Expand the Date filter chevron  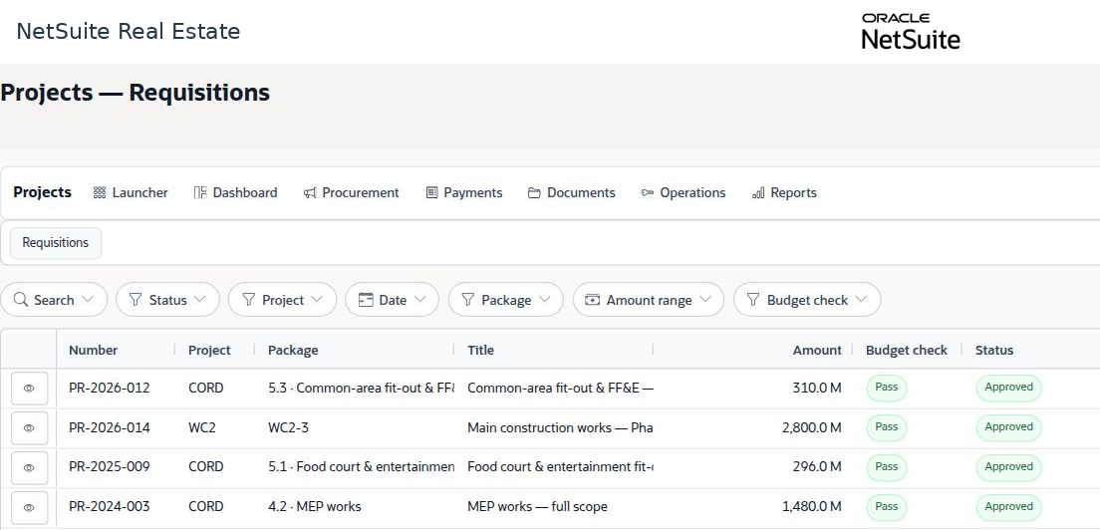point(419,299)
